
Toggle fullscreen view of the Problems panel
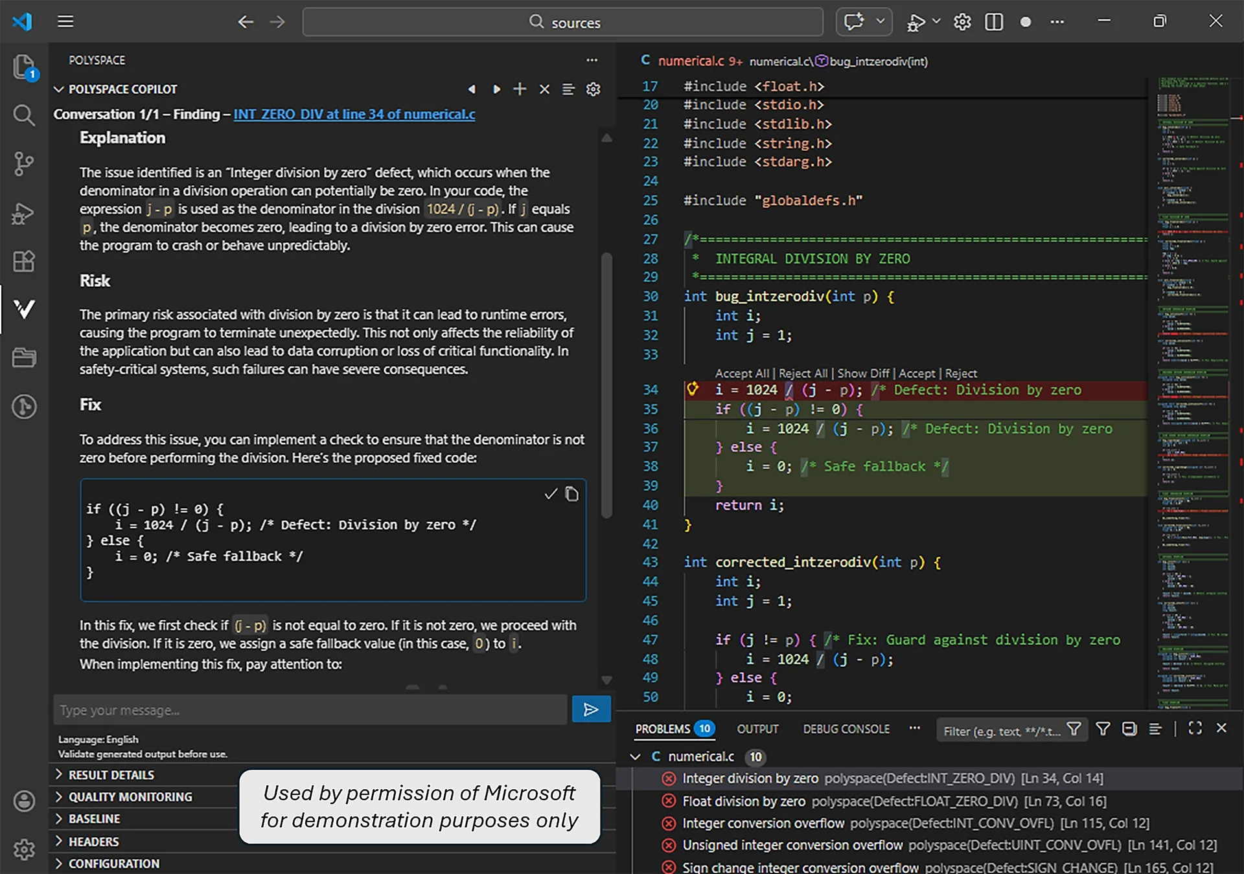pos(1194,728)
